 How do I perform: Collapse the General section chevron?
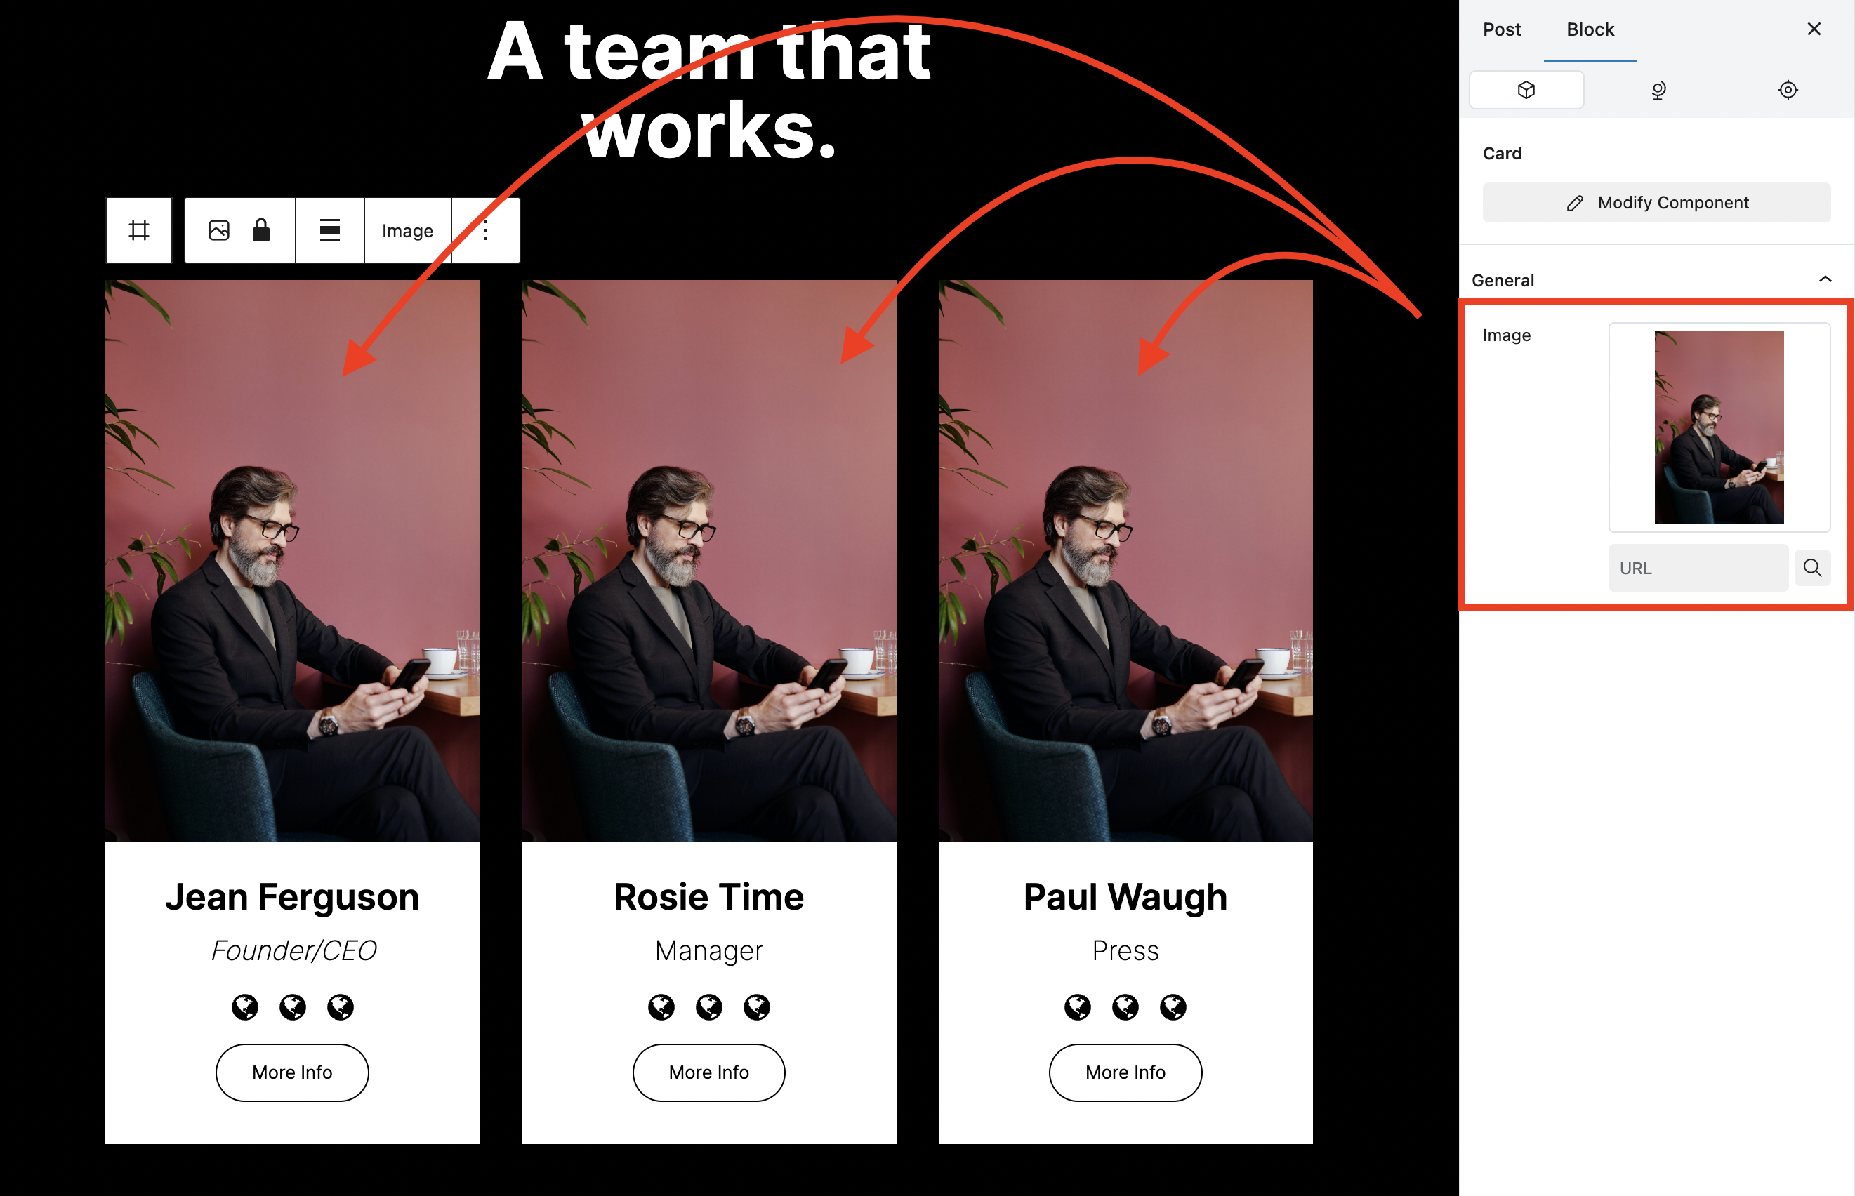tap(1826, 279)
